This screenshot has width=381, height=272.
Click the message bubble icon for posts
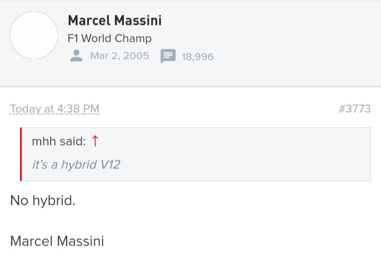coord(168,56)
